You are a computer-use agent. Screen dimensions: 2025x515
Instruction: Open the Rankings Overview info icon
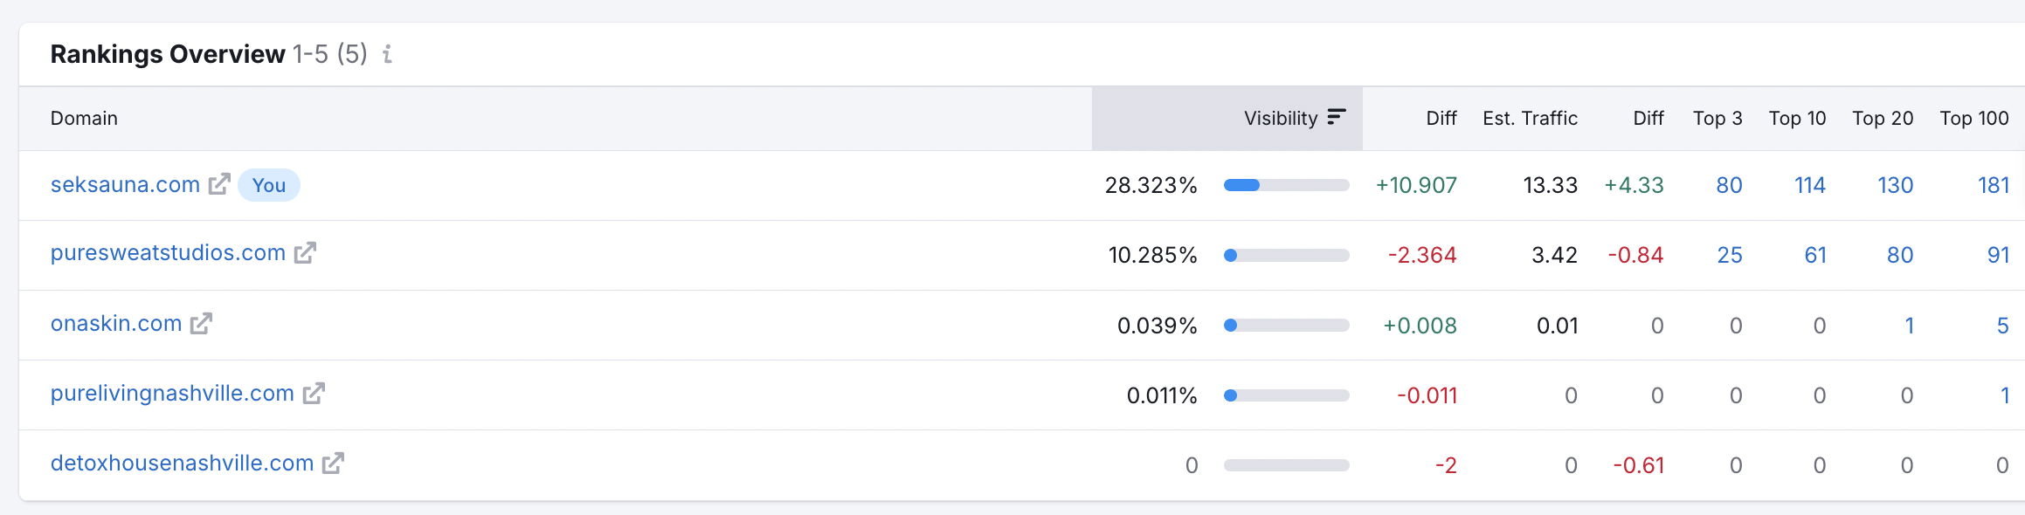click(387, 54)
